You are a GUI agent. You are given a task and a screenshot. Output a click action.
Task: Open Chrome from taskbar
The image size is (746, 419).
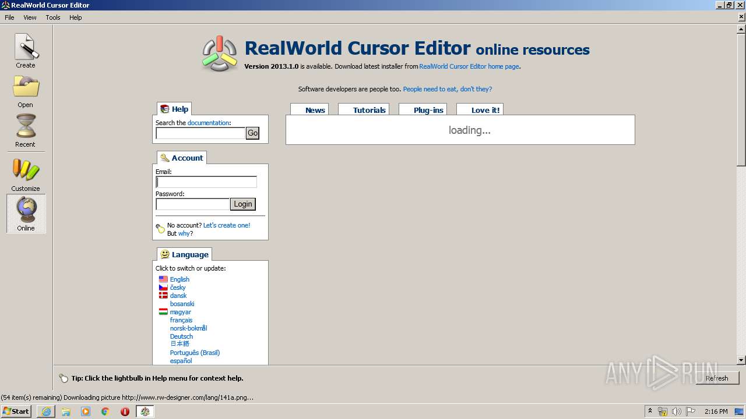(105, 411)
